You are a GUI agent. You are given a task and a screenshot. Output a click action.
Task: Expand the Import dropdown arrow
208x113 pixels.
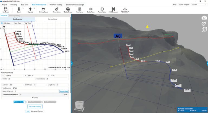coord(23,8)
